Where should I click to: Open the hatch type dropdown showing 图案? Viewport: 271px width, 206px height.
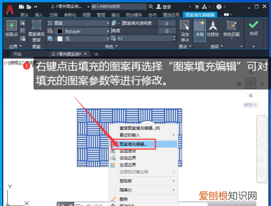[x=82, y=23]
